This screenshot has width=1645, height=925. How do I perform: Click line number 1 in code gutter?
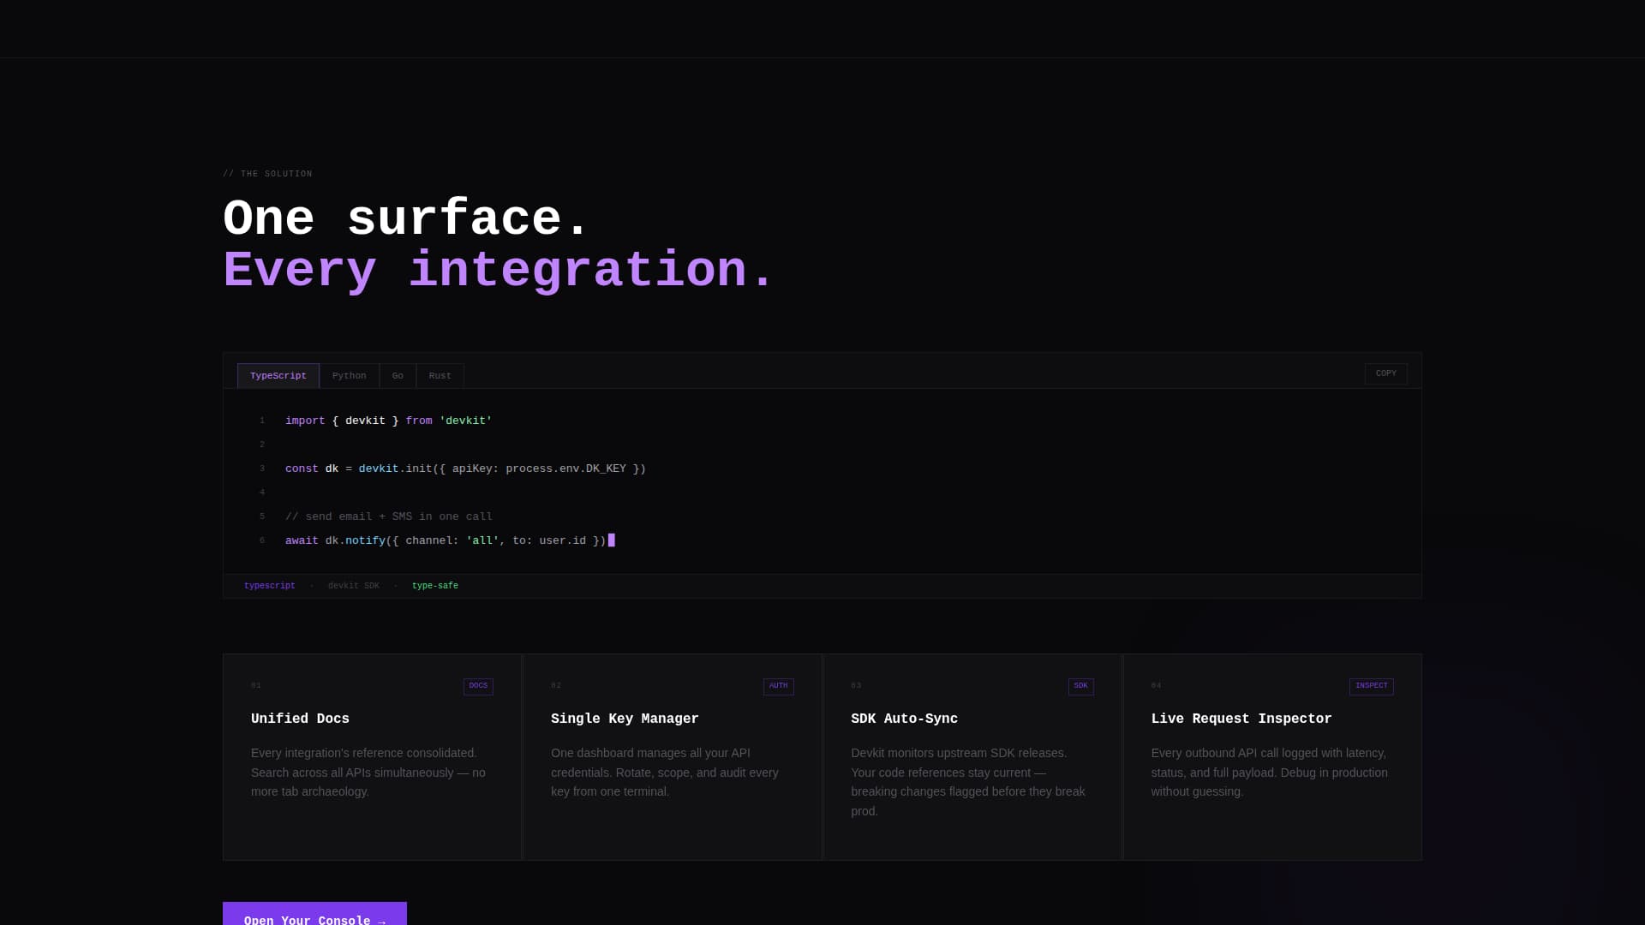point(262,421)
